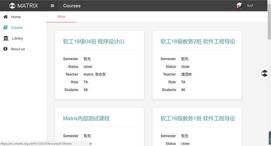Click the Library building icon
Screen dimensions: 271x146
6,38
